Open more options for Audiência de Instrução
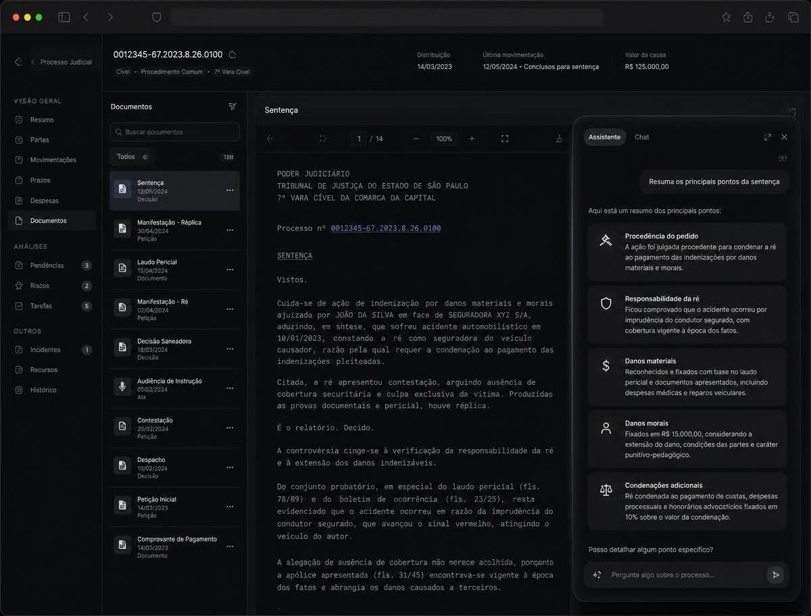811x616 pixels. tap(230, 388)
